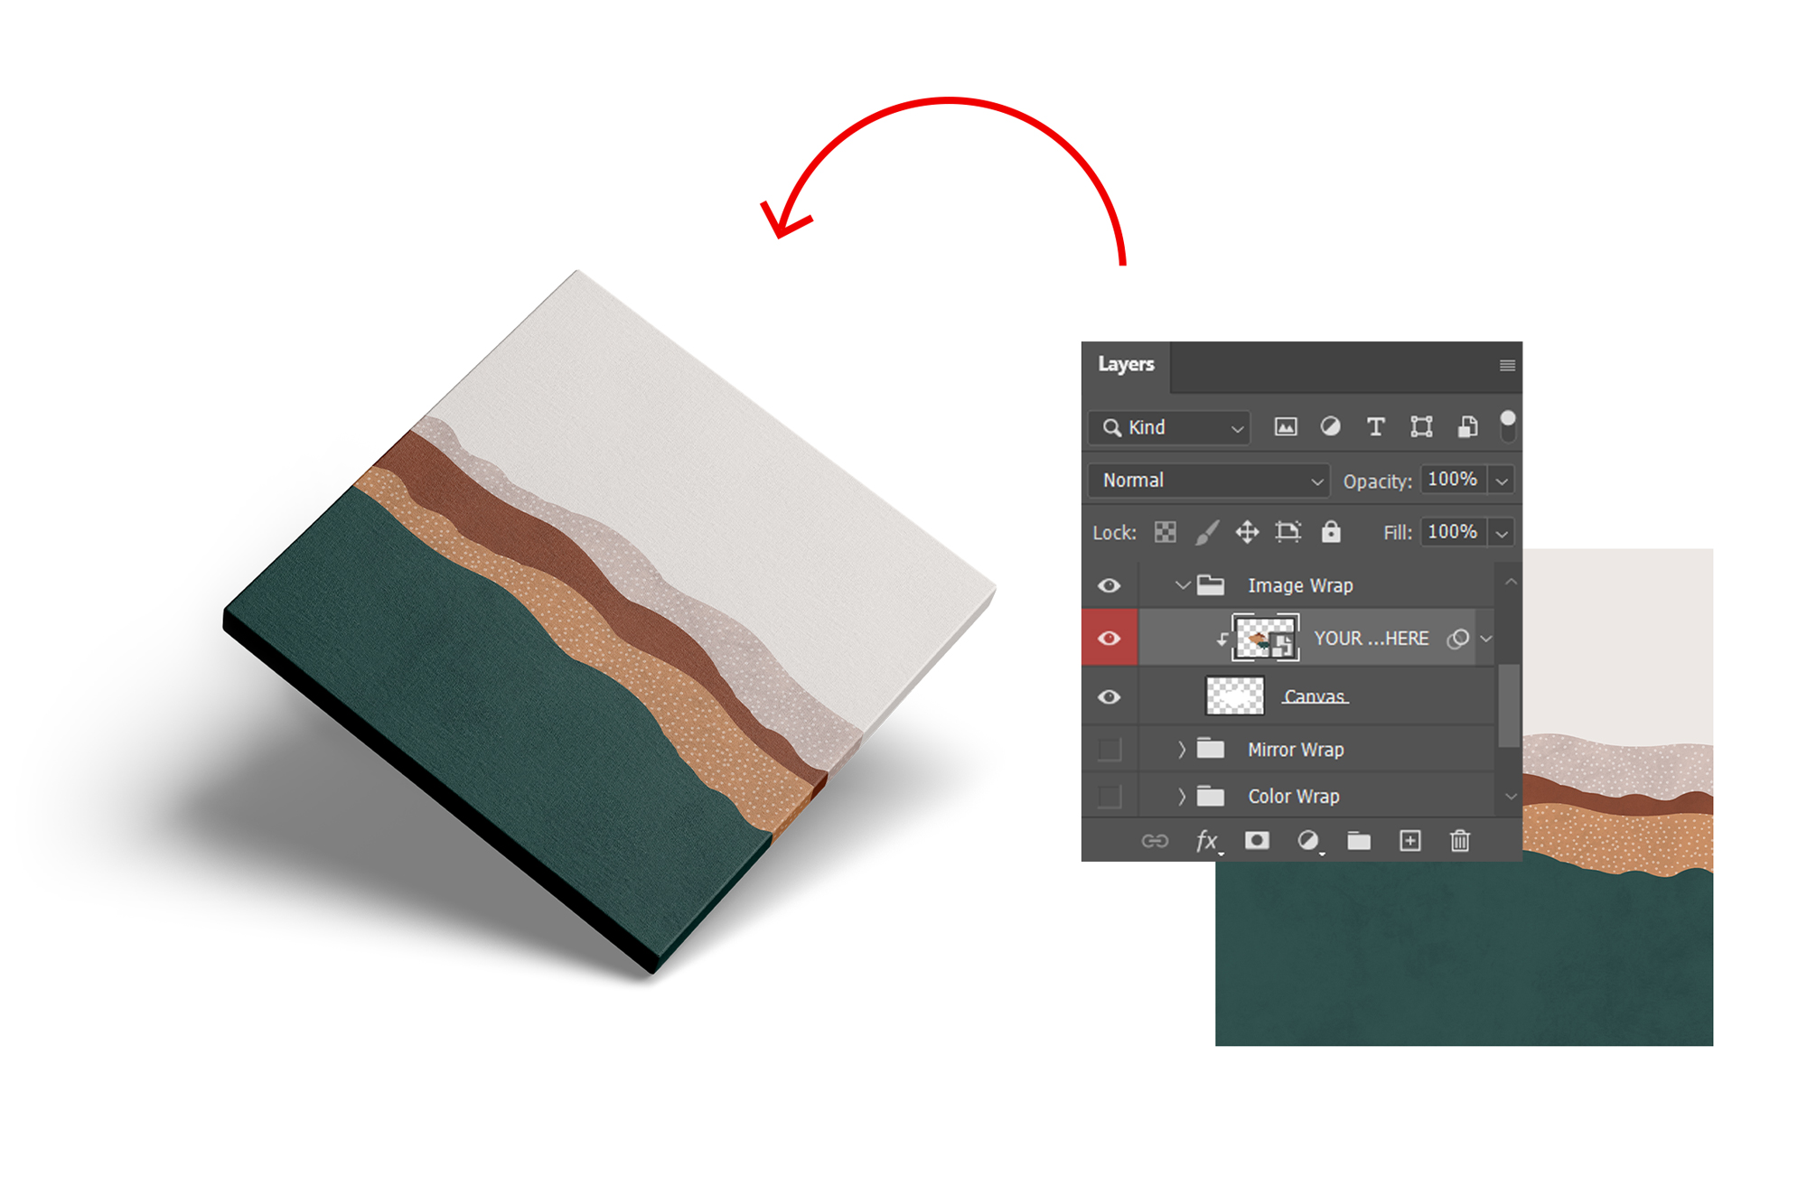Filter layers by adjustment layers icon

coord(1330,427)
